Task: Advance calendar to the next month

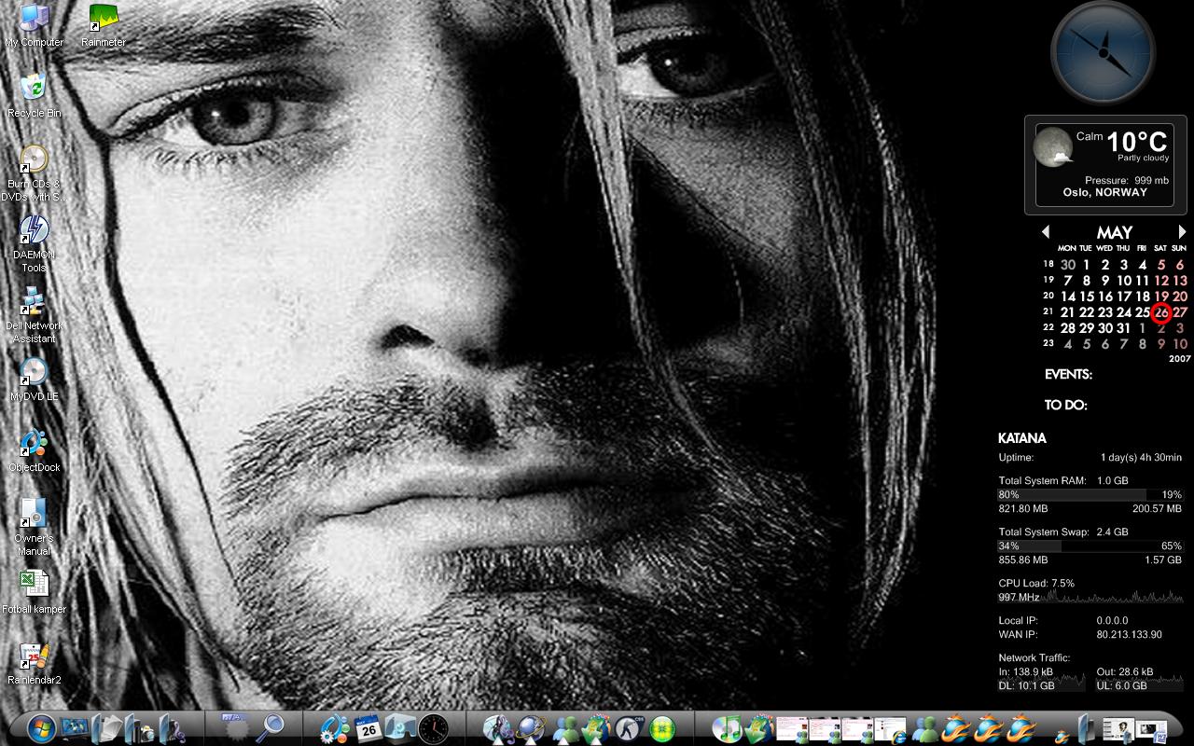Action: click(x=1182, y=232)
